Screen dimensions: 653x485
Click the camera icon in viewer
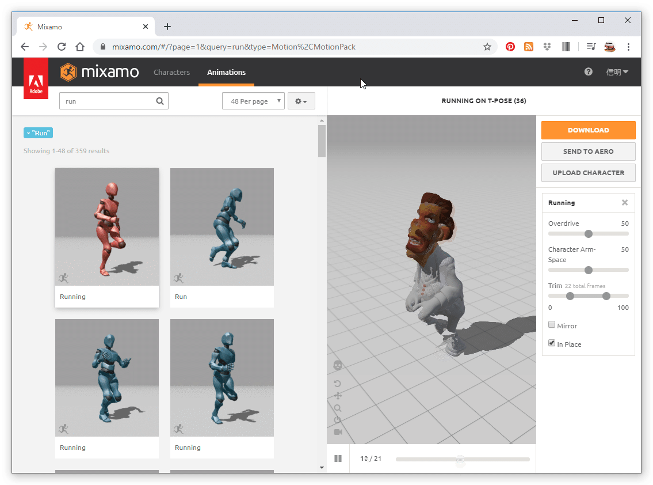point(338,432)
